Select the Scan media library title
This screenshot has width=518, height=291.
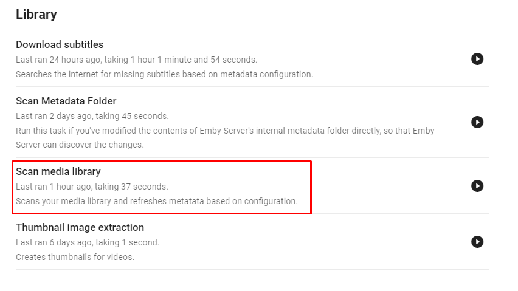point(58,172)
